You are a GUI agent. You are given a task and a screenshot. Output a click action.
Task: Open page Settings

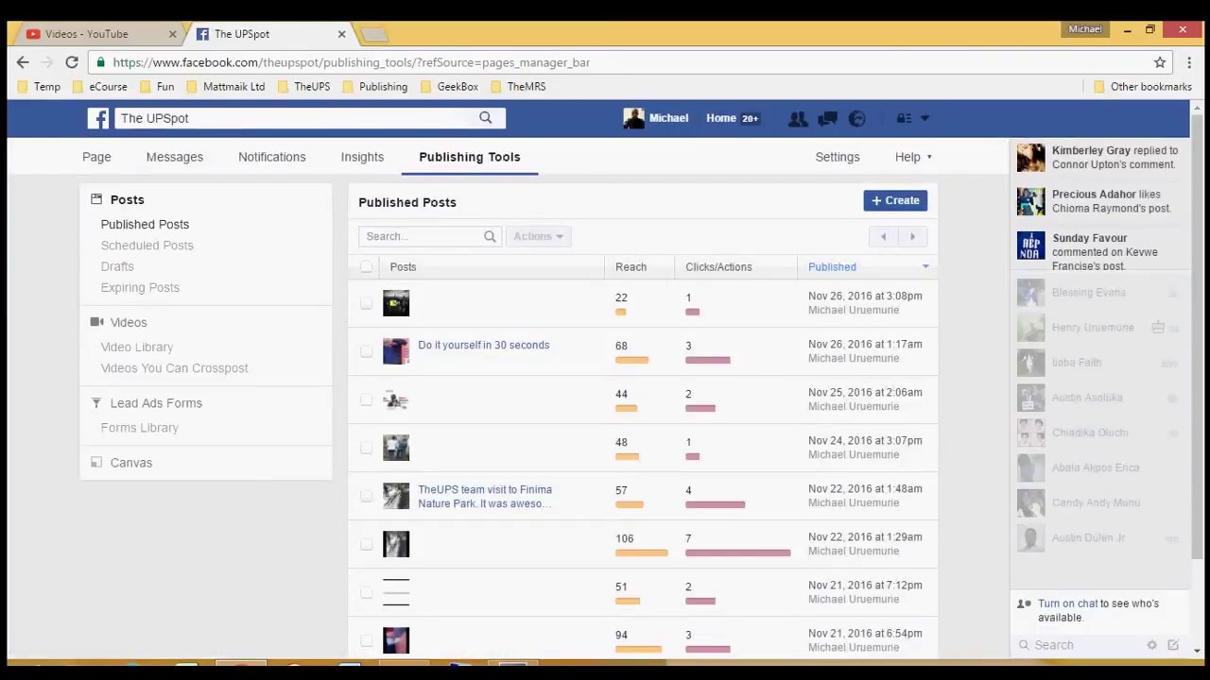pyautogui.click(x=838, y=157)
